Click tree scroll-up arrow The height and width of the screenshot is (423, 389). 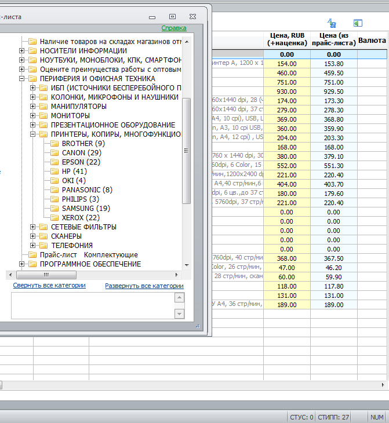pos(187,42)
